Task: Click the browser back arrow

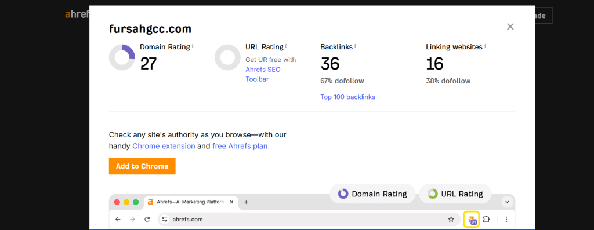Action: click(x=118, y=219)
